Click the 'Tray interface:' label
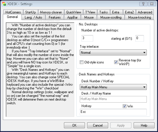This screenshot has height=132, width=158. [x=89, y=47]
